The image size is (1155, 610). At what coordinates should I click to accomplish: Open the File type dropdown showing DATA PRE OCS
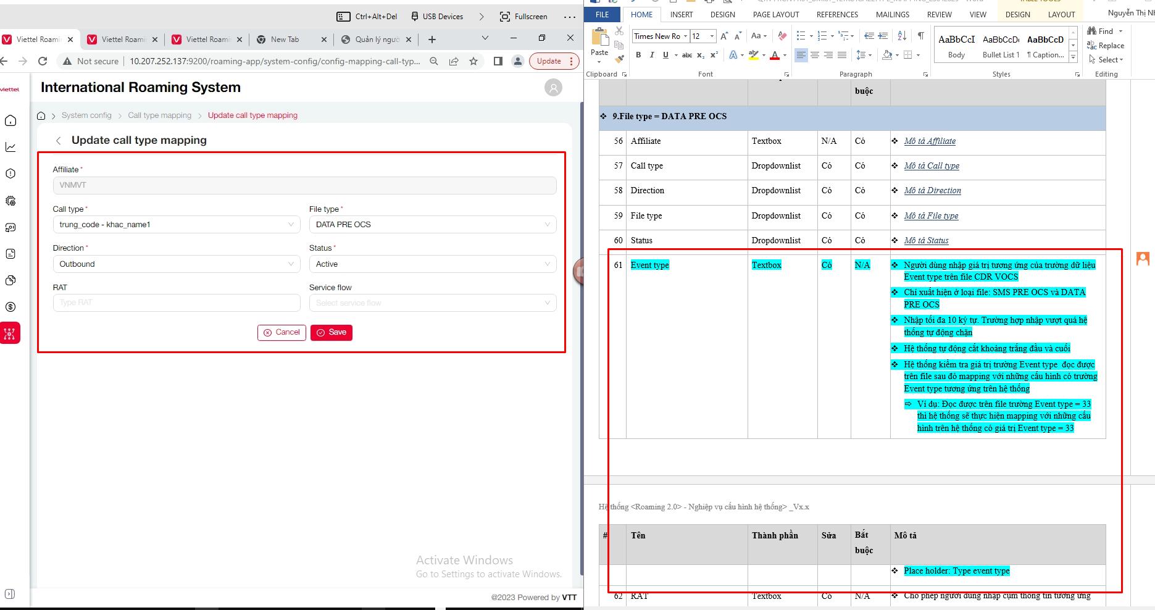[x=432, y=225]
